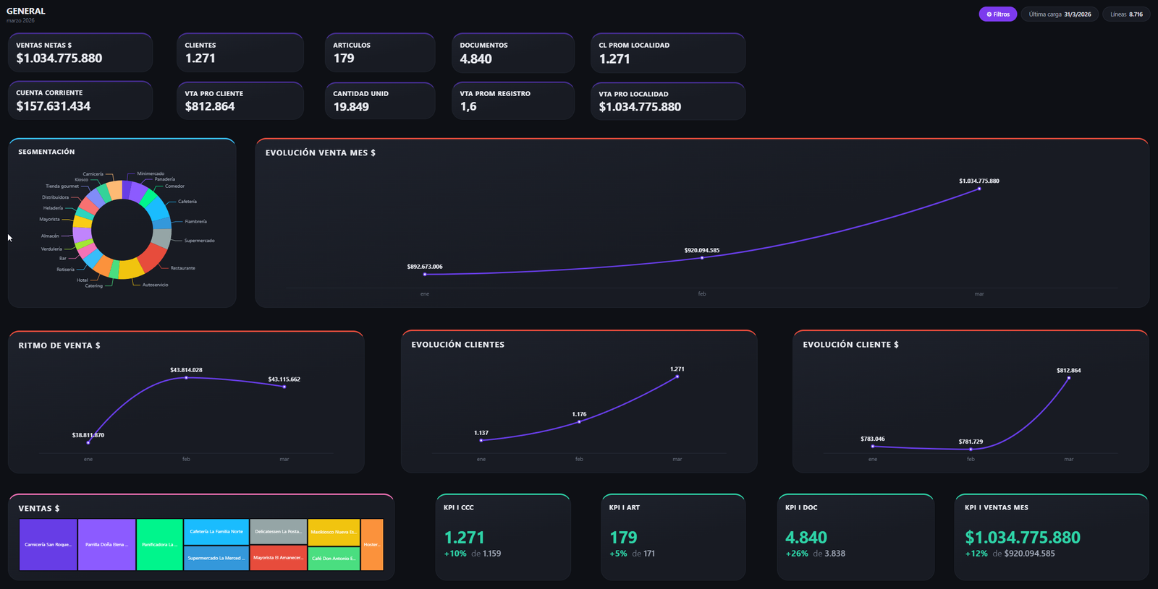This screenshot has height=589, width=1158.
Task: Open the Filtros button
Action: (x=998, y=14)
